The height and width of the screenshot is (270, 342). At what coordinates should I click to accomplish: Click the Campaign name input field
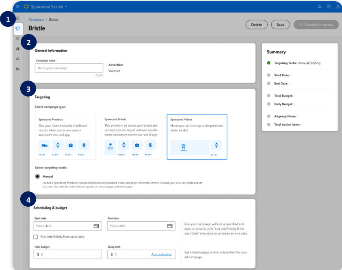69,68
